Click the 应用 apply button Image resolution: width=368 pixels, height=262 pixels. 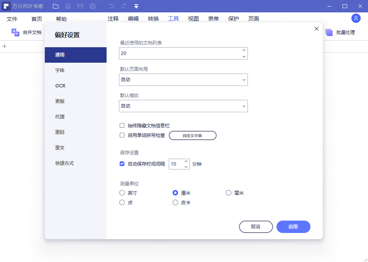tap(293, 226)
